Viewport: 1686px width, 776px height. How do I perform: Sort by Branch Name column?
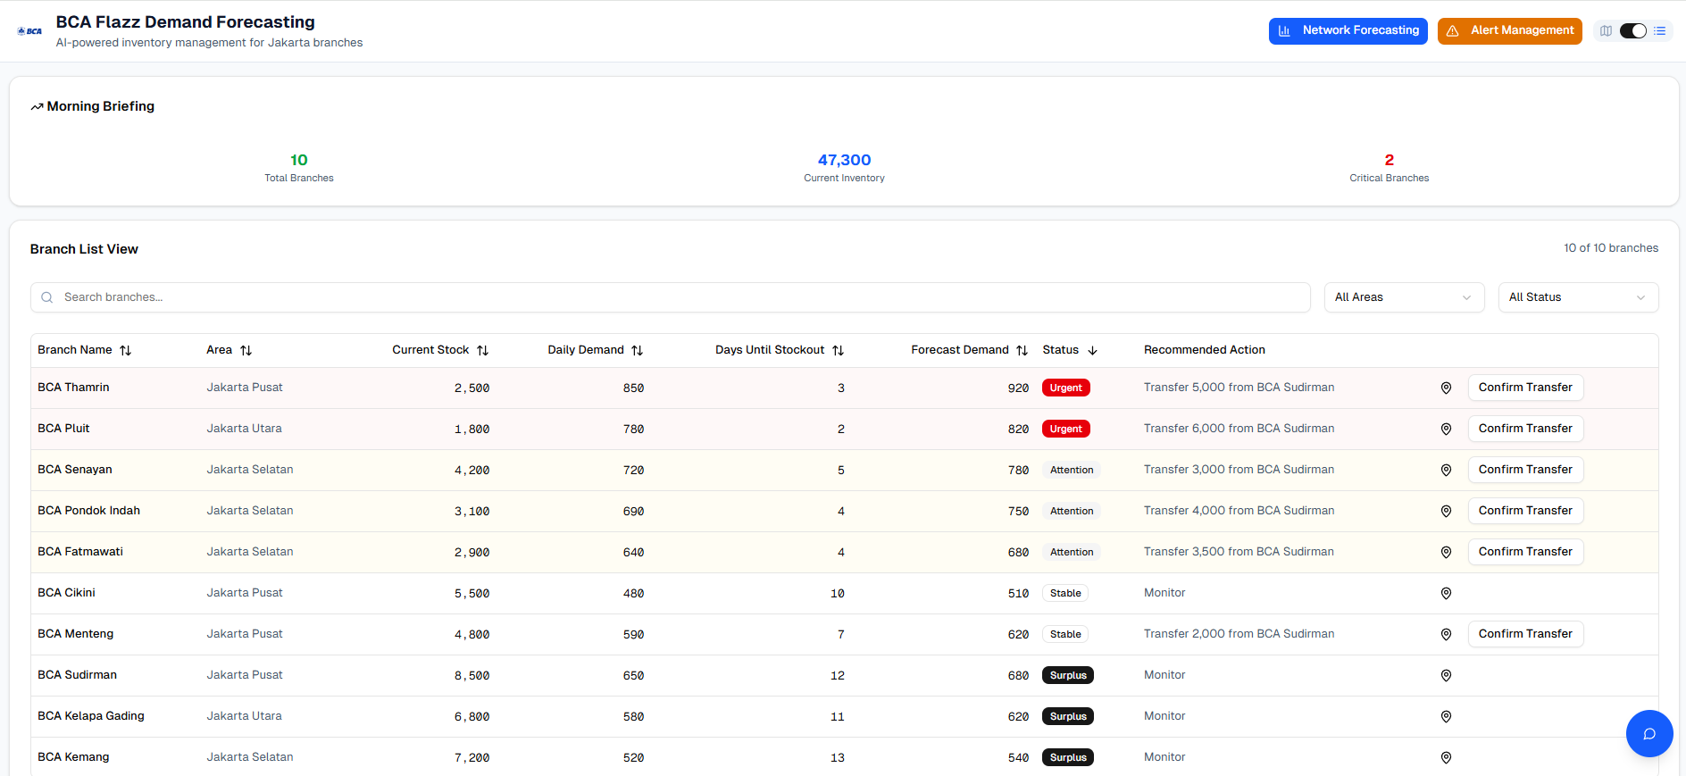85,350
